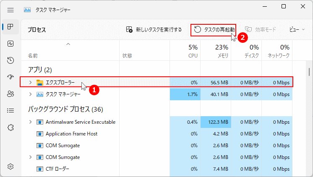Screen dimensions: 313x177
Task: Expand the タスク マネージャー process row
Action: coord(30,94)
